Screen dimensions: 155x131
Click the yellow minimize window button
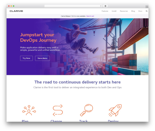click(x=11, y=6)
